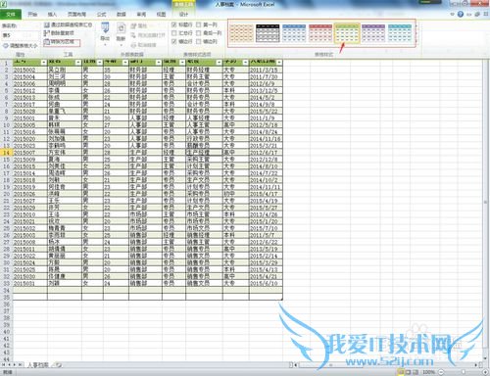
Task: Open filter dropdown for 工号 column
Action: (44, 62)
